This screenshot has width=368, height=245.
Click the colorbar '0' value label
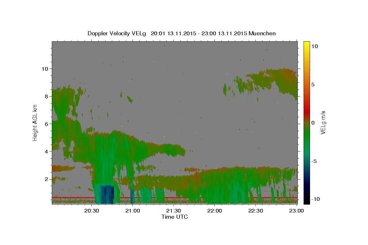(313, 123)
